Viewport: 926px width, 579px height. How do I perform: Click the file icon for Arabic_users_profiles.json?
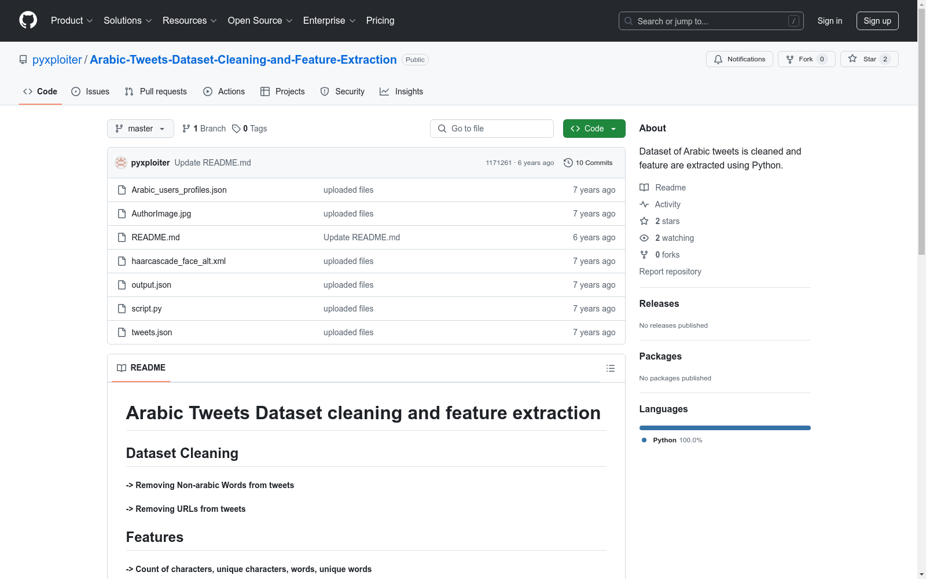click(x=122, y=190)
